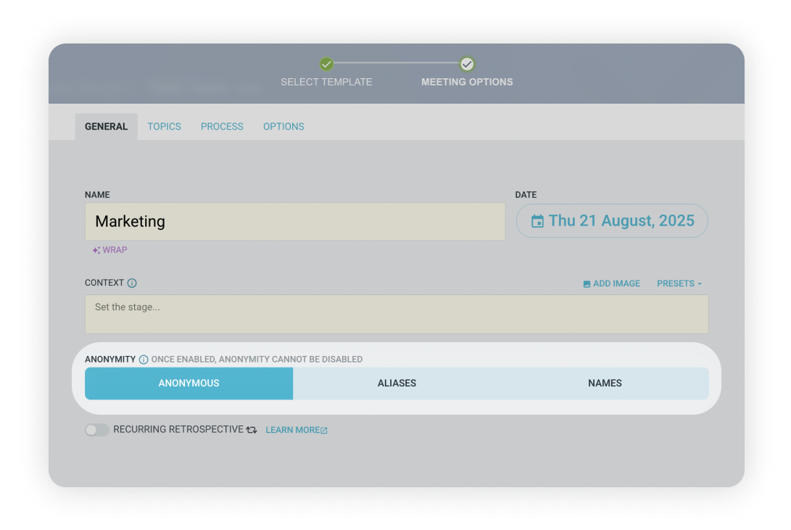Switch to the Topics tab
791x530 pixels.
point(164,126)
